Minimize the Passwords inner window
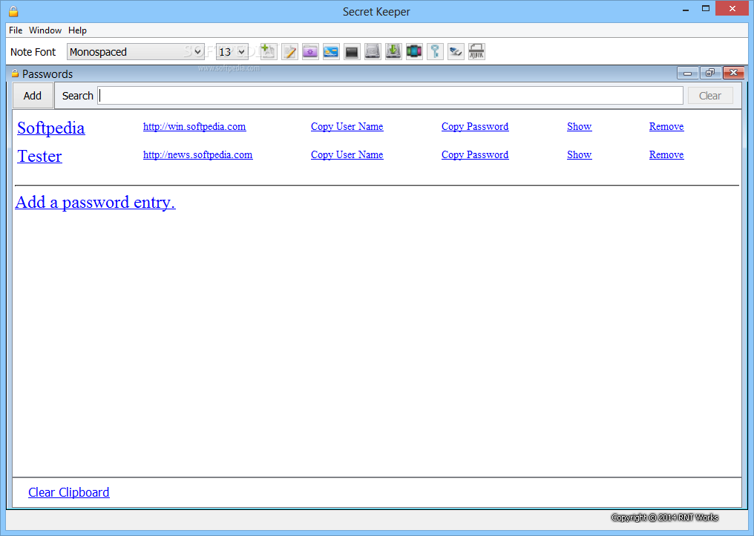The image size is (754, 536). tap(688, 73)
